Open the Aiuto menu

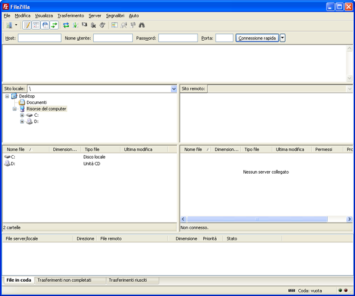pyautogui.click(x=134, y=15)
